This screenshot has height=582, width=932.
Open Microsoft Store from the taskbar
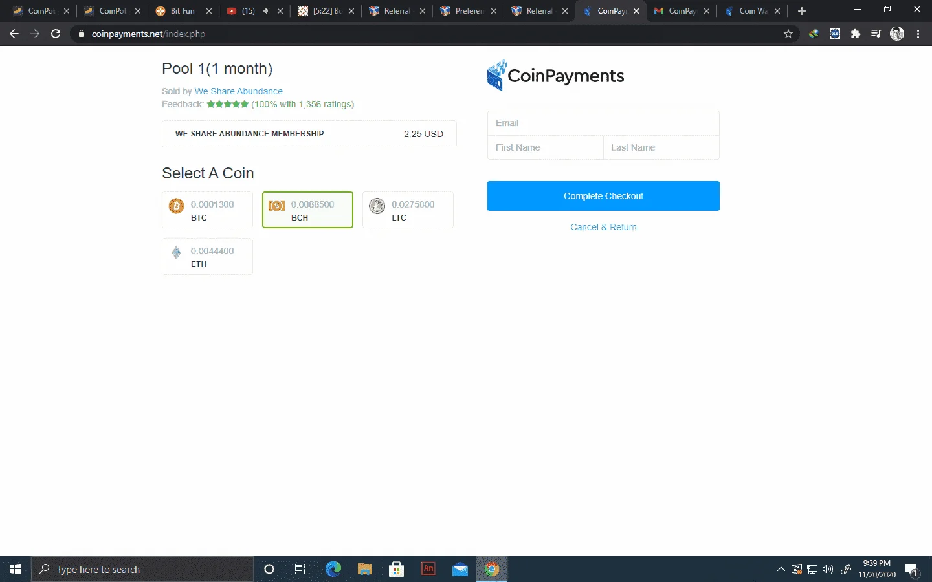(397, 569)
